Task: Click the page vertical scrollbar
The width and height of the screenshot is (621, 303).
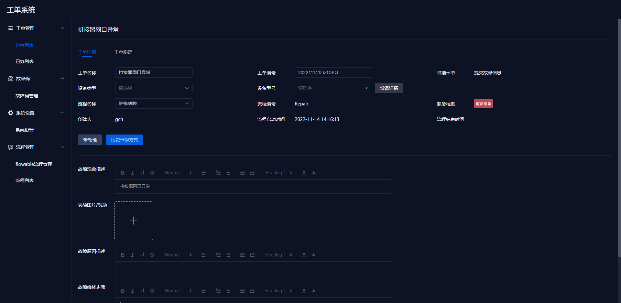Action: point(619,137)
